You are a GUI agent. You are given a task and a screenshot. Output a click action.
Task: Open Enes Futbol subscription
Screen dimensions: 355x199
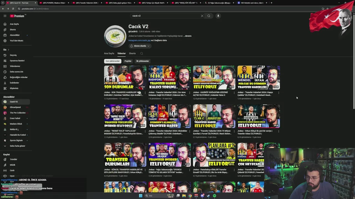pyautogui.click(x=15, y=118)
